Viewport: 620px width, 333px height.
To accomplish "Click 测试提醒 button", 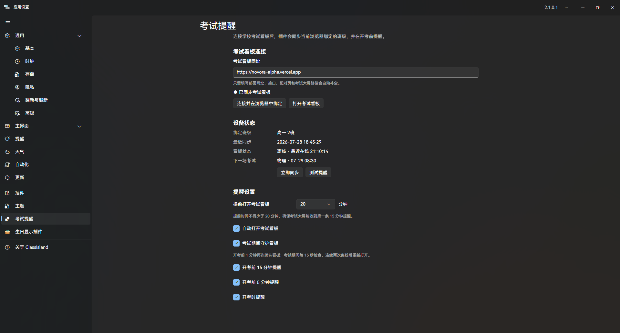I will [x=318, y=173].
